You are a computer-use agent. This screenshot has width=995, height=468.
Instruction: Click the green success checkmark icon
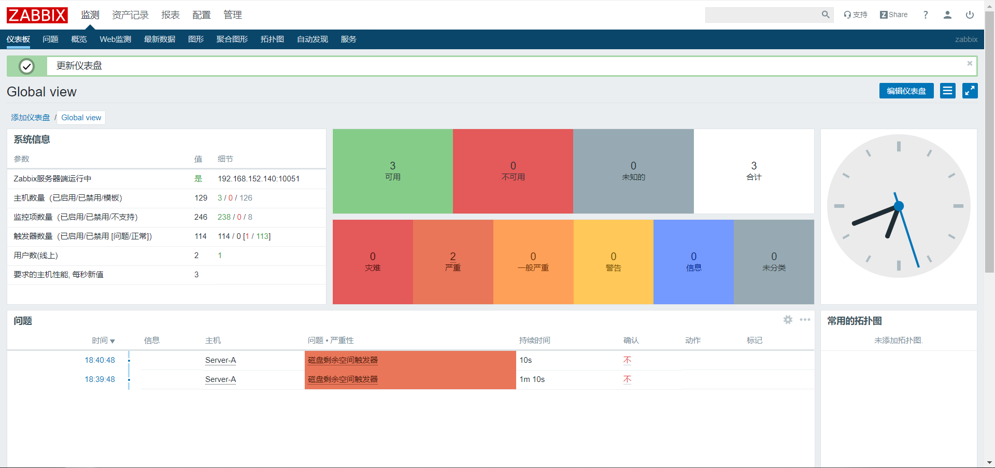click(x=26, y=66)
